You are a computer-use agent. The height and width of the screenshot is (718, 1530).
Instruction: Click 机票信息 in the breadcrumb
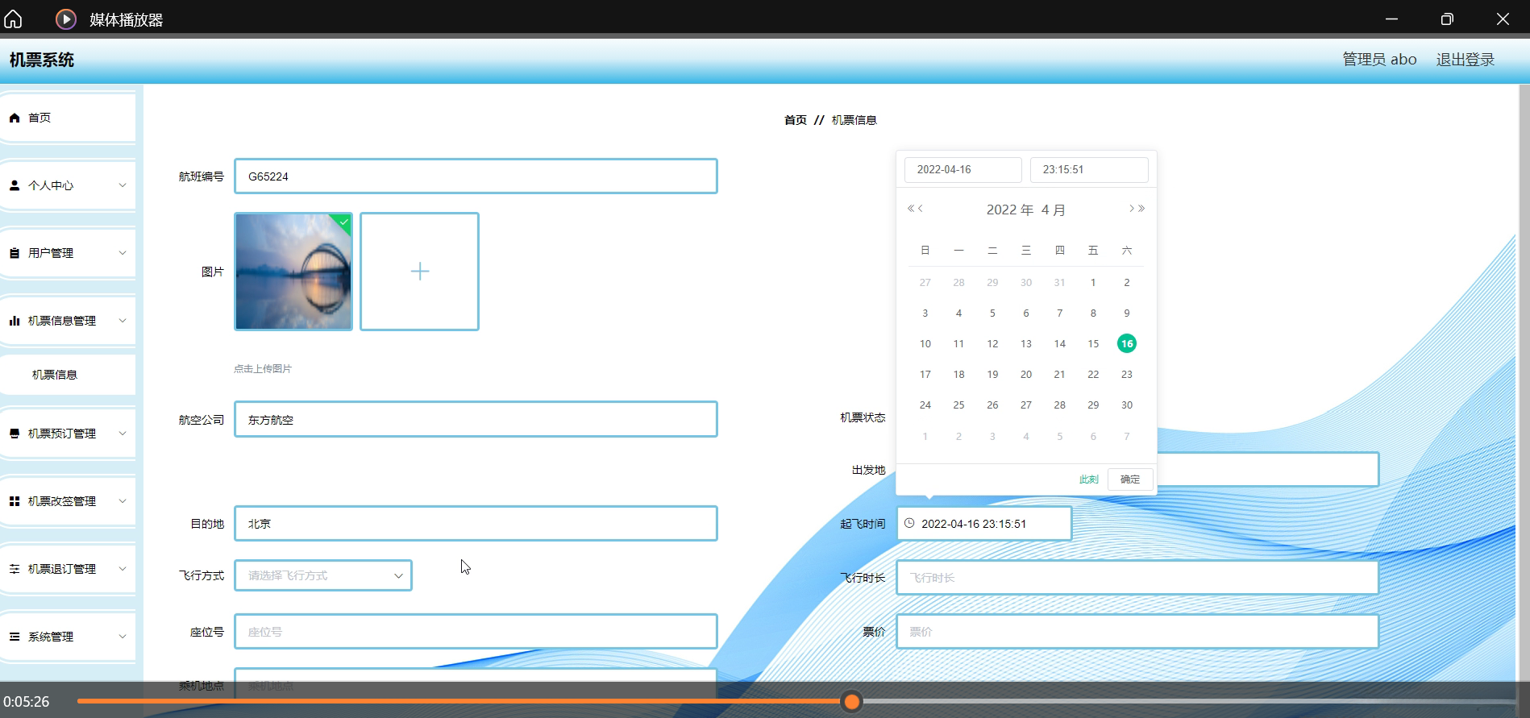coord(854,120)
